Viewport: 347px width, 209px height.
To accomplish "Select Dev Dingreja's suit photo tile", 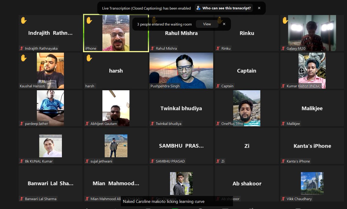I will click(181, 184).
